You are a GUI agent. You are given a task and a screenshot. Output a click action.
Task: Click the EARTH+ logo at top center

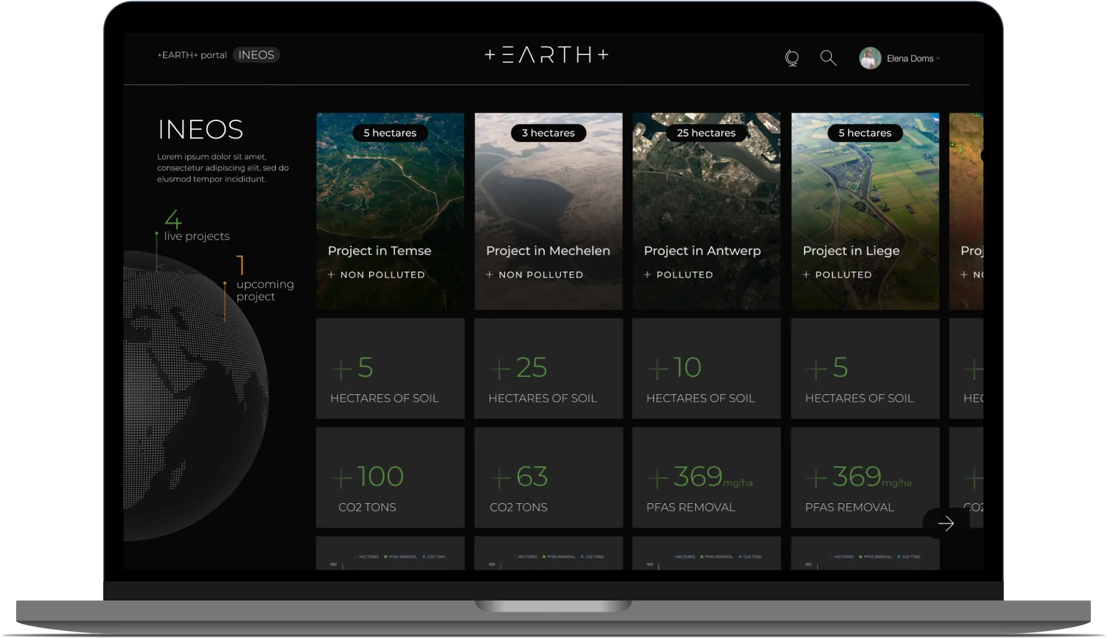click(x=546, y=55)
